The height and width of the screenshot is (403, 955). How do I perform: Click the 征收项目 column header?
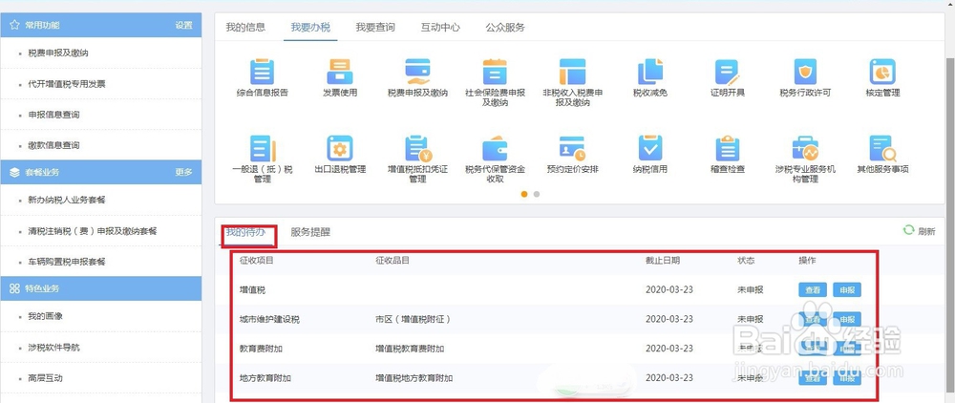pyautogui.click(x=256, y=260)
